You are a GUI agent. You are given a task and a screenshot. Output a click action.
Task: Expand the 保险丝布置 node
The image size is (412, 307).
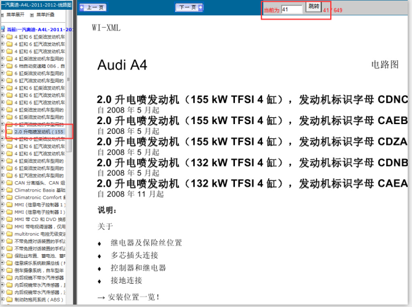pyautogui.click(x=2, y=256)
